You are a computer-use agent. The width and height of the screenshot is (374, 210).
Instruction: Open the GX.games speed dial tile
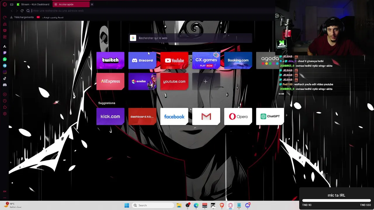point(206,60)
